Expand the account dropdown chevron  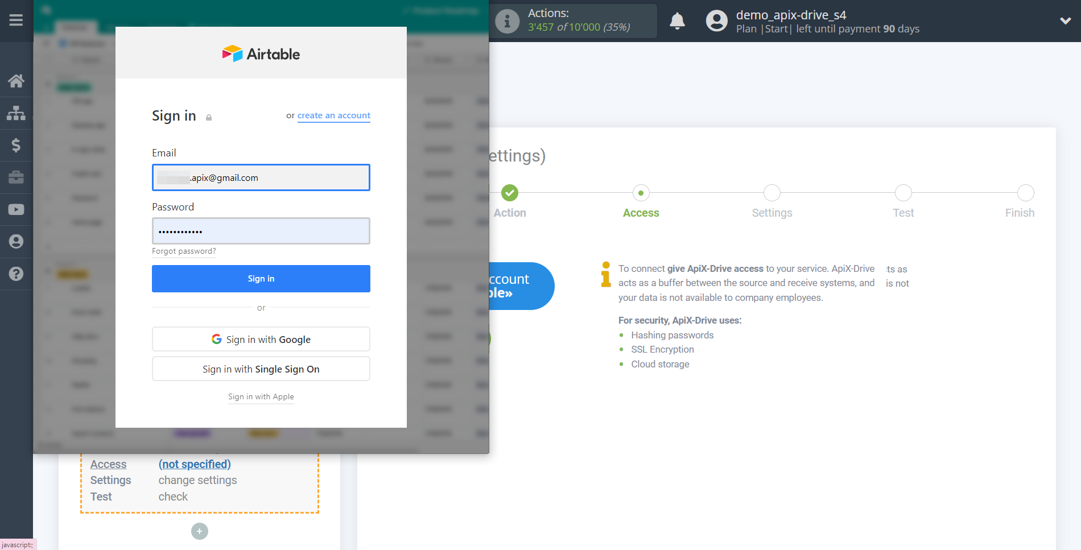tap(1065, 21)
